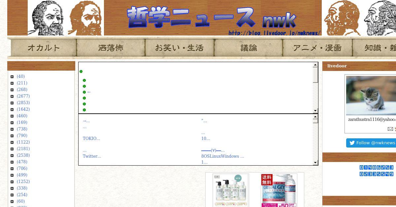This screenshot has width=396, height=207.
Task: Switch to the お笑い・生活 tab
Action: [x=180, y=48]
